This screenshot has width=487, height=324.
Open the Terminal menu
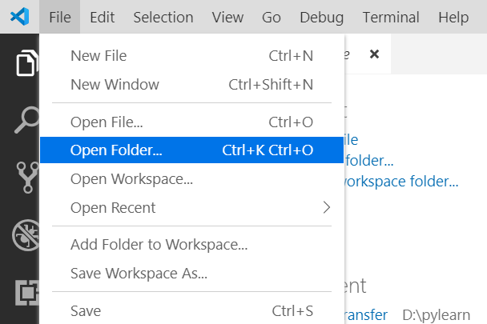click(x=391, y=17)
